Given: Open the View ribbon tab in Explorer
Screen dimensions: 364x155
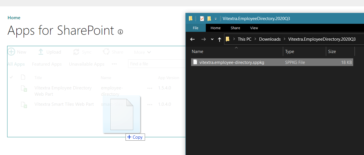Looking at the screenshot, I should (254, 28).
